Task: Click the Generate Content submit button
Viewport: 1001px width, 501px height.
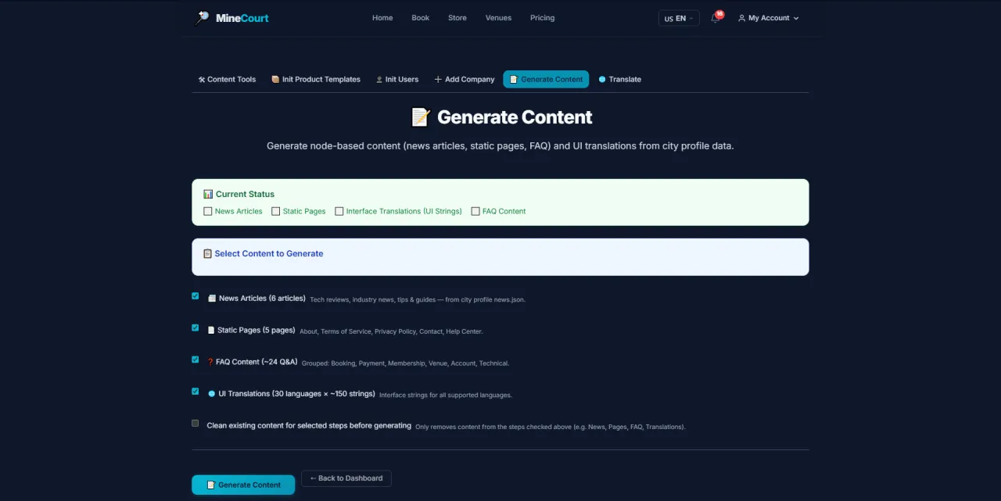Action: coord(243,485)
